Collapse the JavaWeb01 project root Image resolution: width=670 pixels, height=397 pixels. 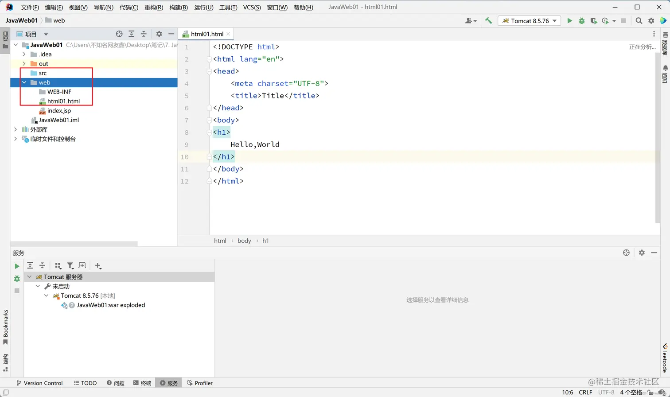tap(16, 45)
